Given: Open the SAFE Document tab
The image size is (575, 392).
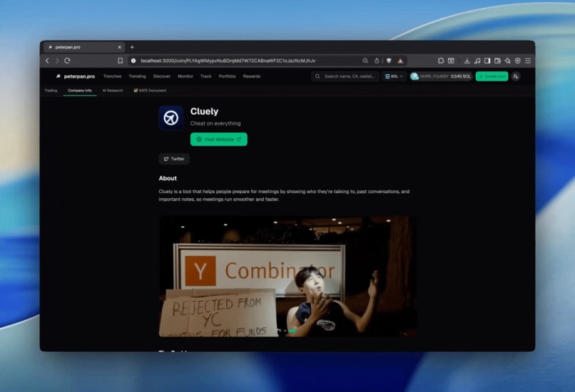Looking at the screenshot, I should coord(150,91).
